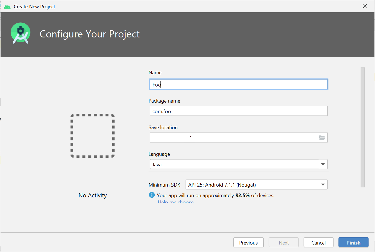Open the Language dropdown

pyautogui.click(x=238, y=164)
